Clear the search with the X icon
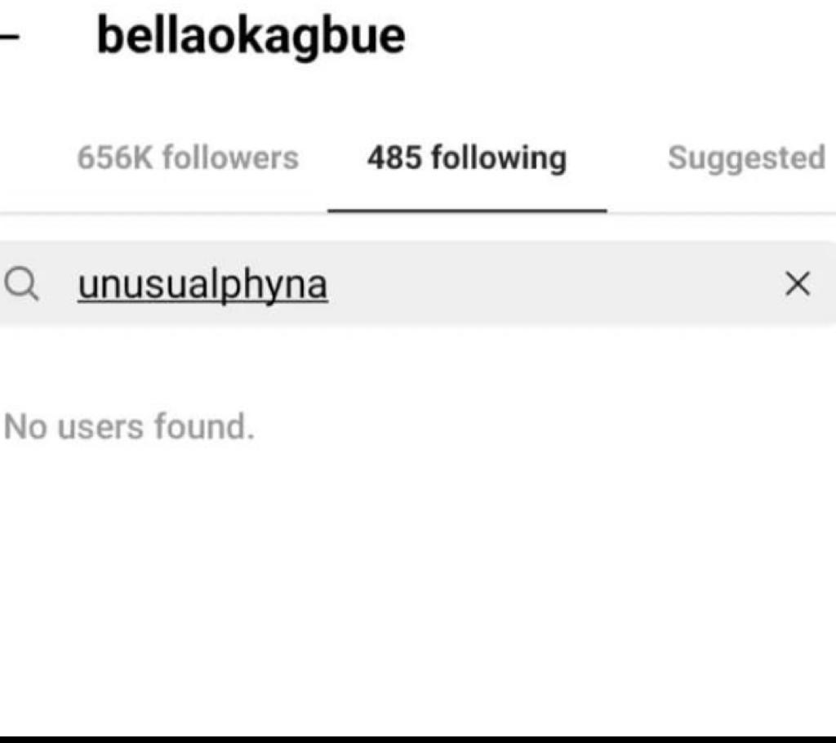 798,283
